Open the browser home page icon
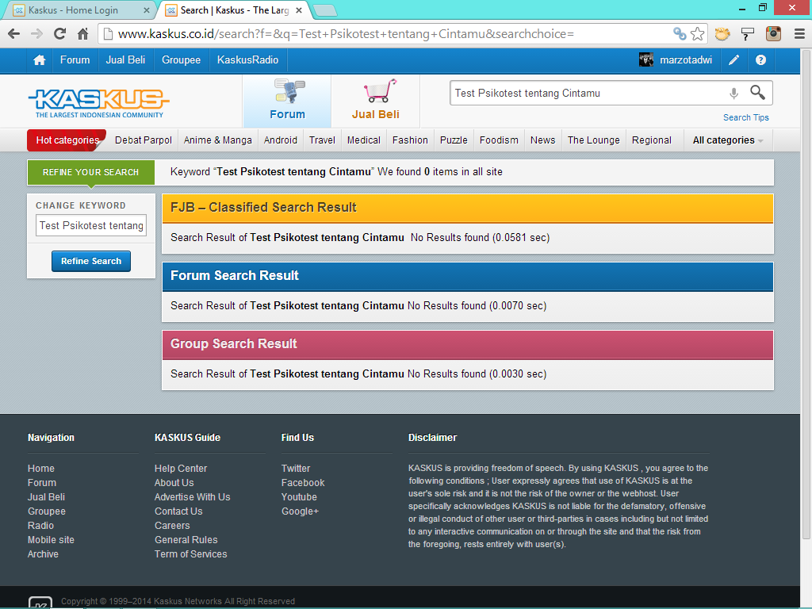This screenshot has height=609, width=812. 82,34
